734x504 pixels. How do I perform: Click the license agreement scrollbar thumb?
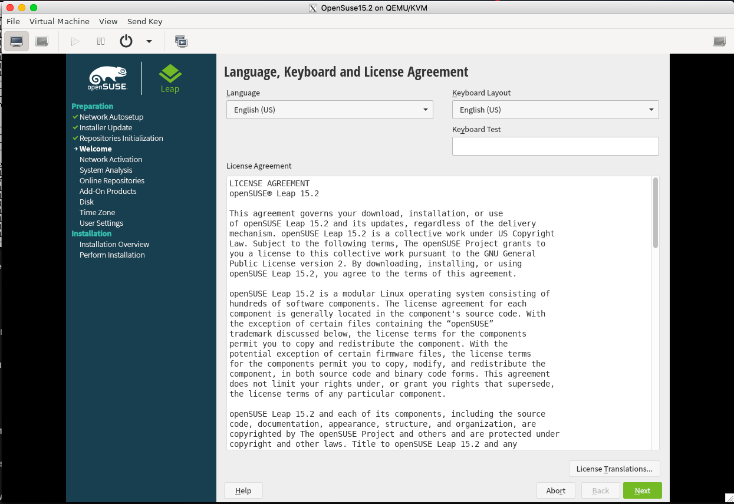click(x=656, y=213)
